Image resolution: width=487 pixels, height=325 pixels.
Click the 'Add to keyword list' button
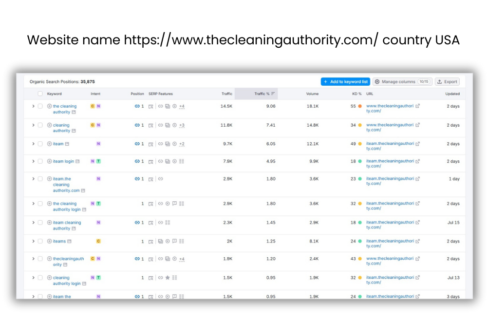(x=345, y=82)
